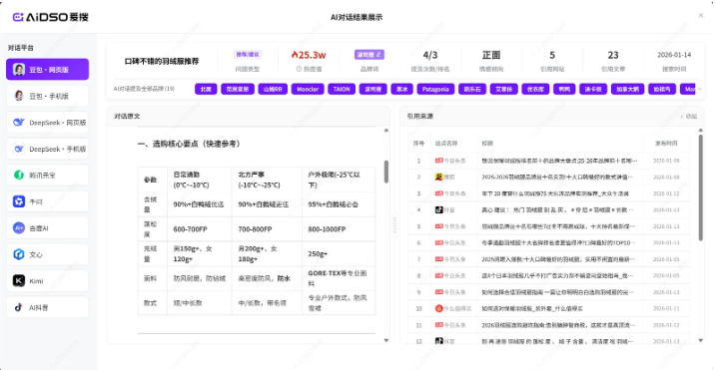The width and height of the screenshot is (716, 370).
Task: Click the 今日头条 icon in source row 9
Action: coord(439,292)
